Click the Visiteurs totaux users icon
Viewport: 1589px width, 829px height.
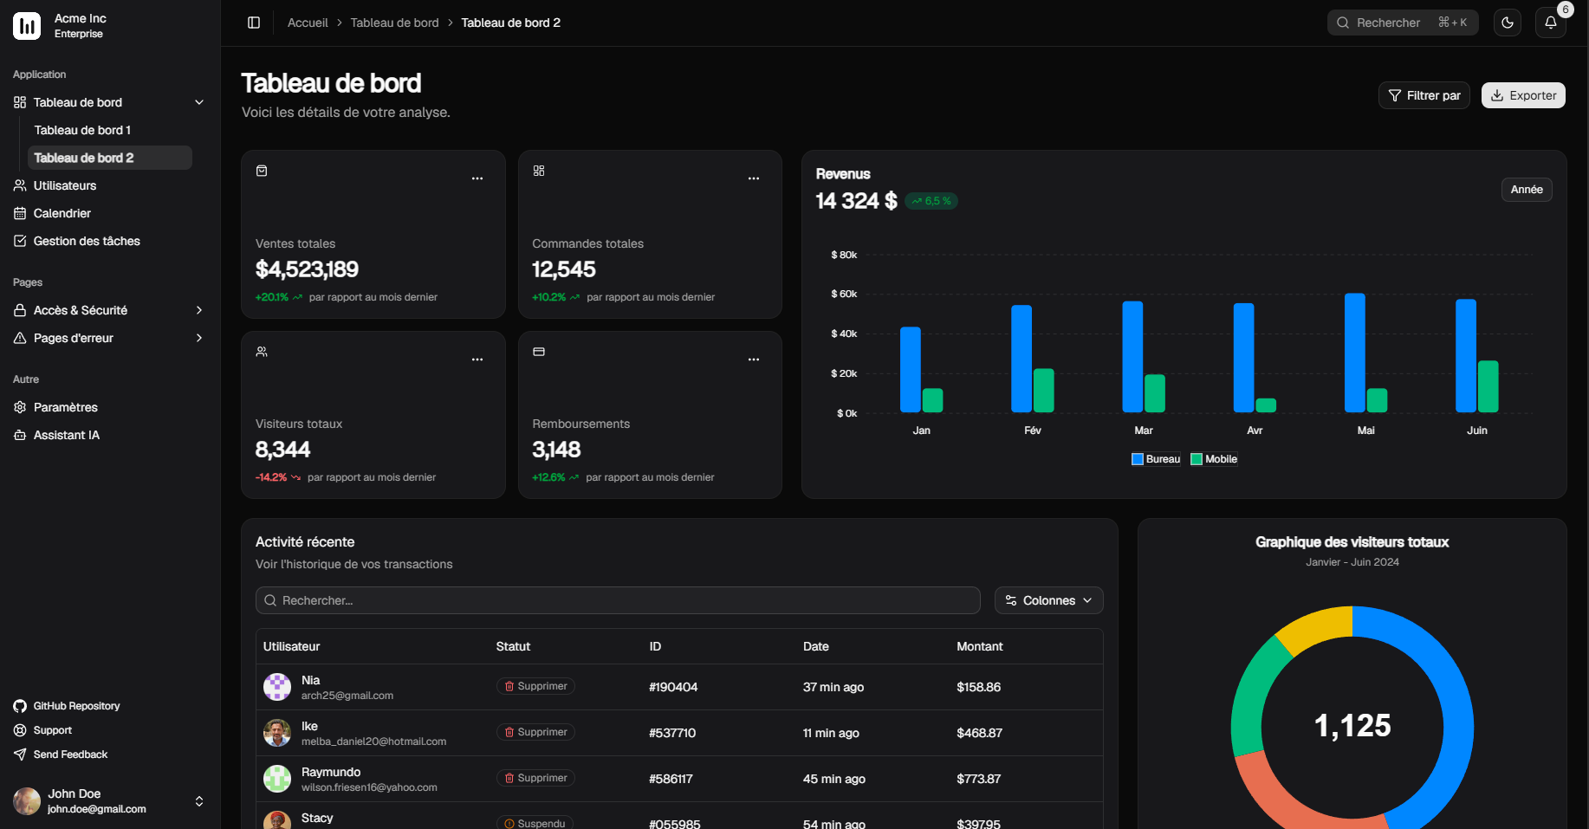(x=262, y=352)
